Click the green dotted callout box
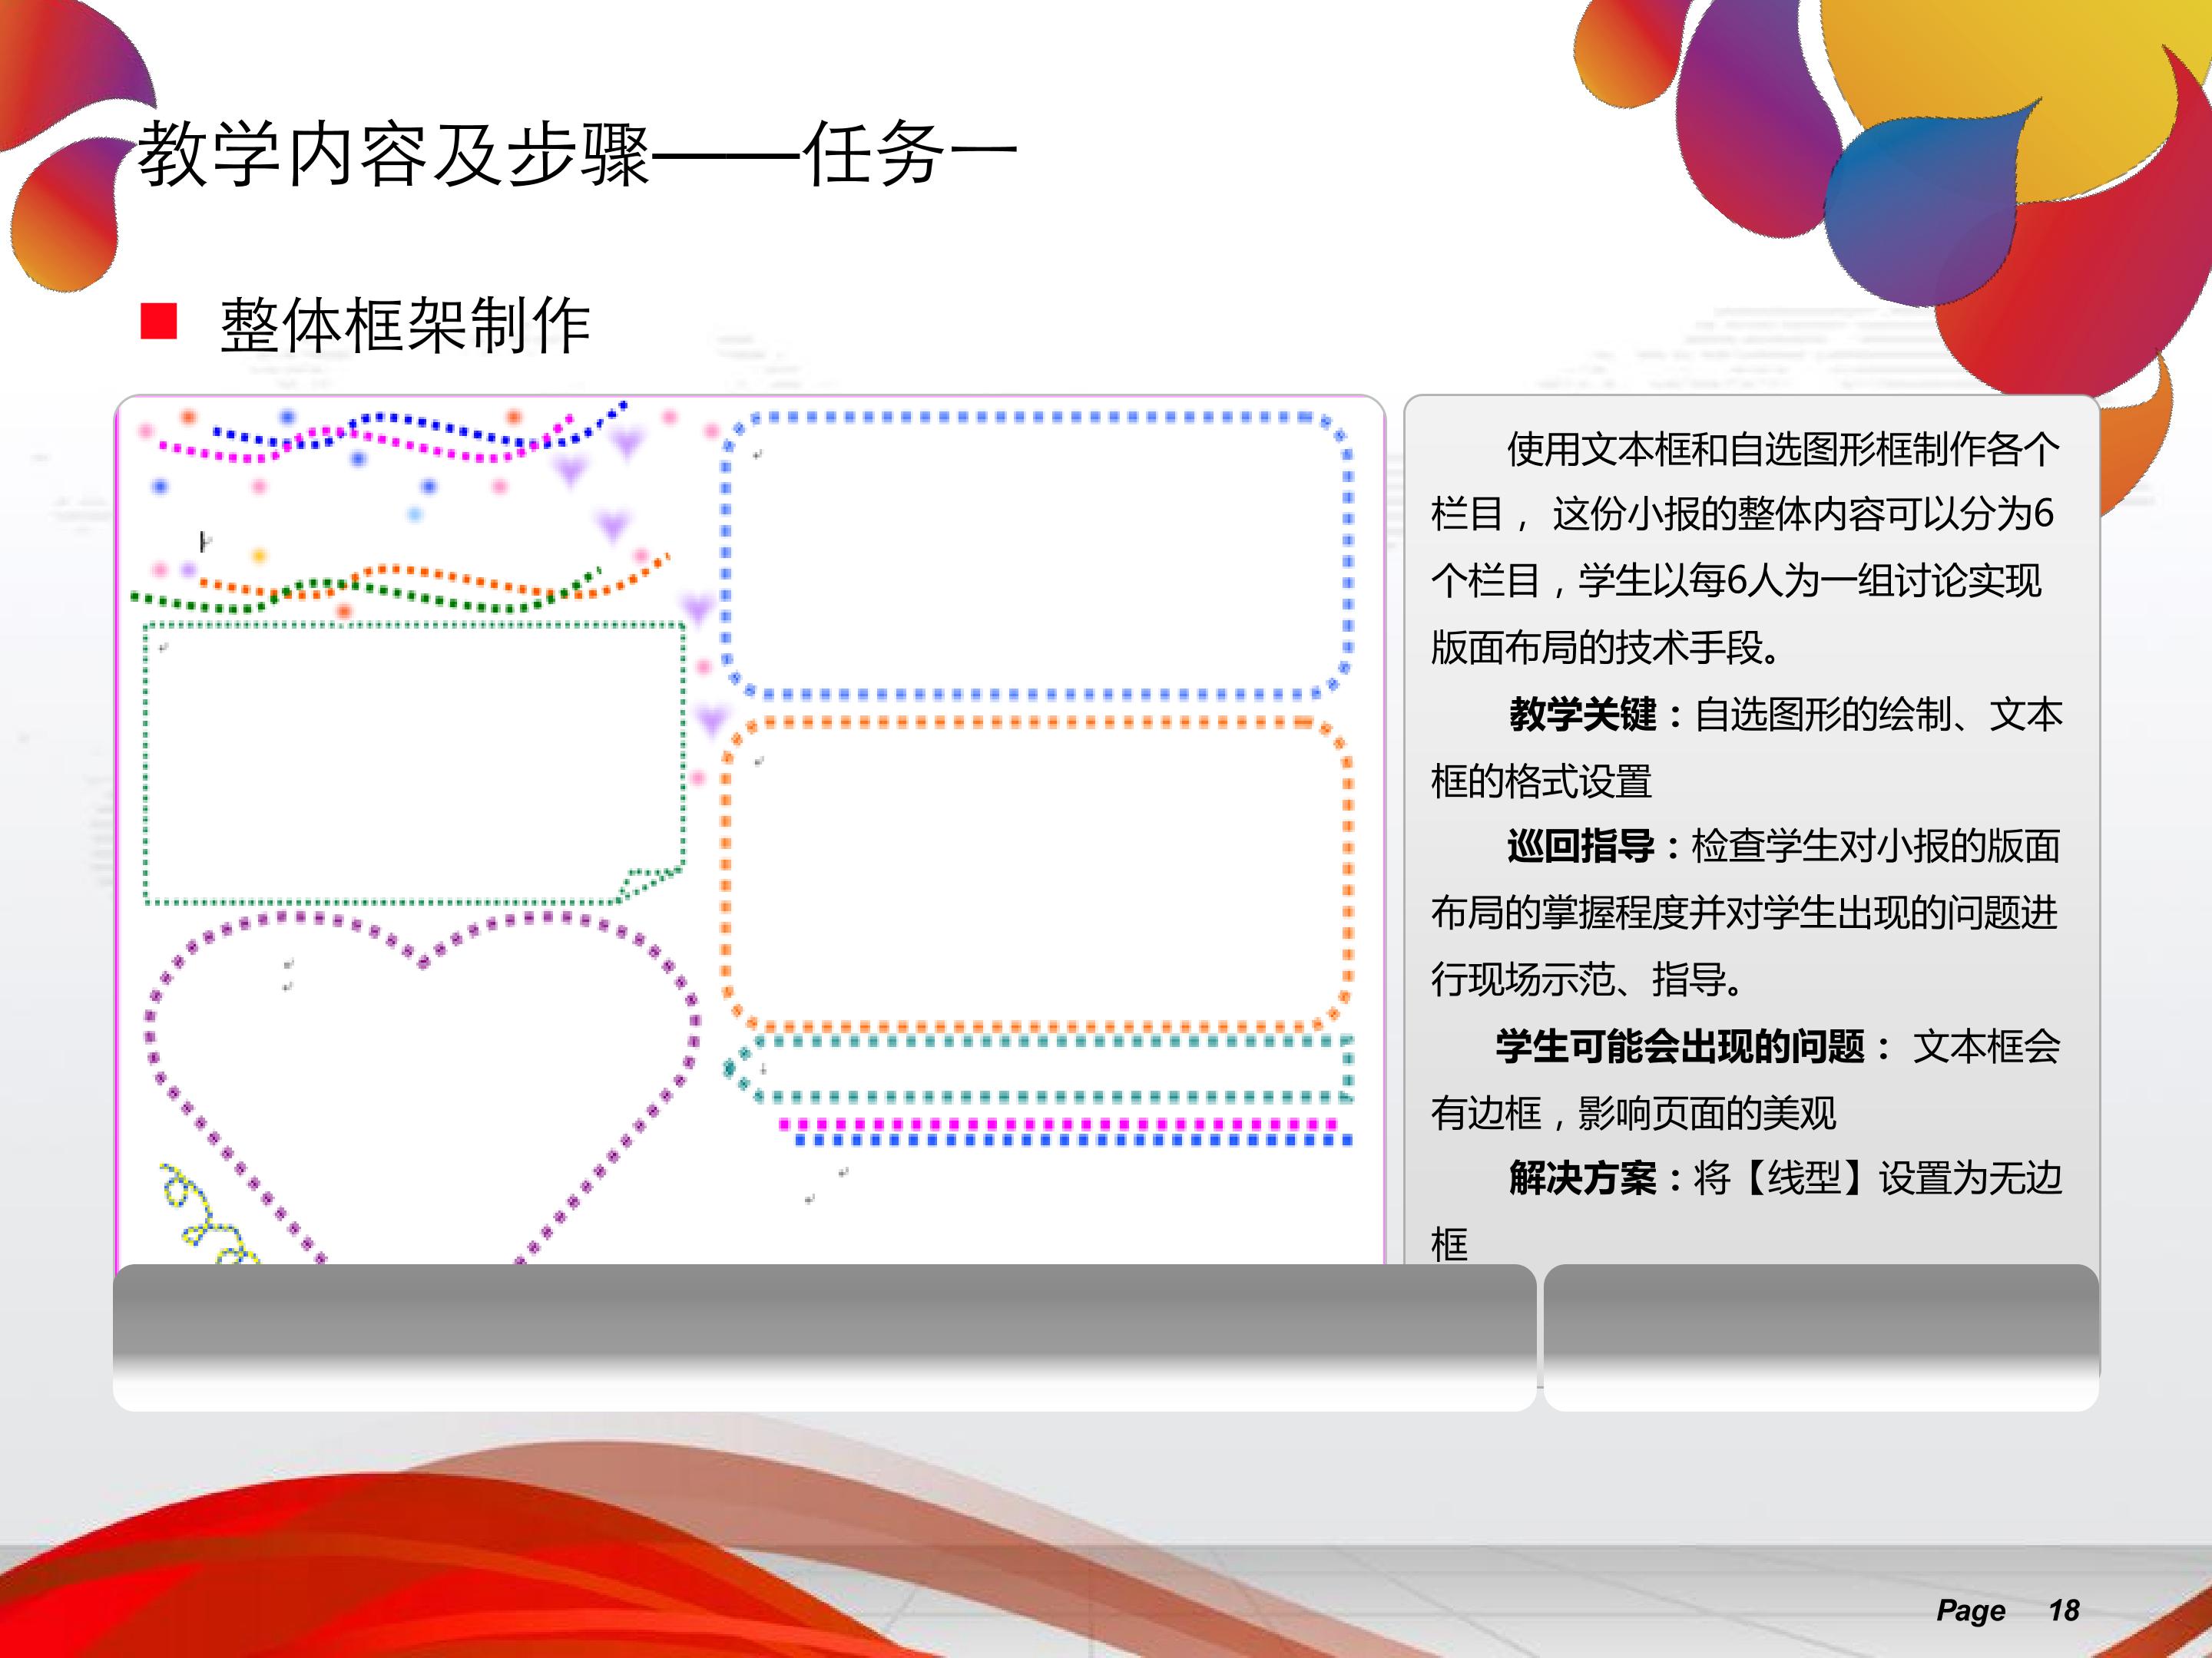This screenshot has width=2212, height=1658. click(414, 764)
